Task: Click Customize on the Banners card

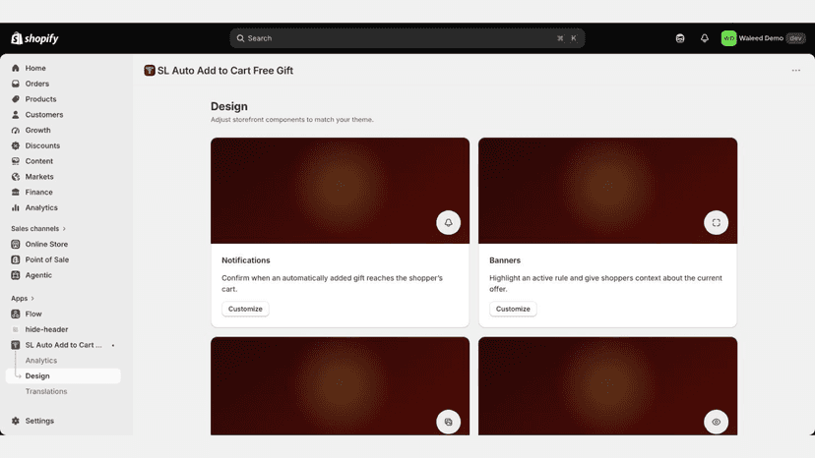Action: pyautogui.click(x=513, y=309)
